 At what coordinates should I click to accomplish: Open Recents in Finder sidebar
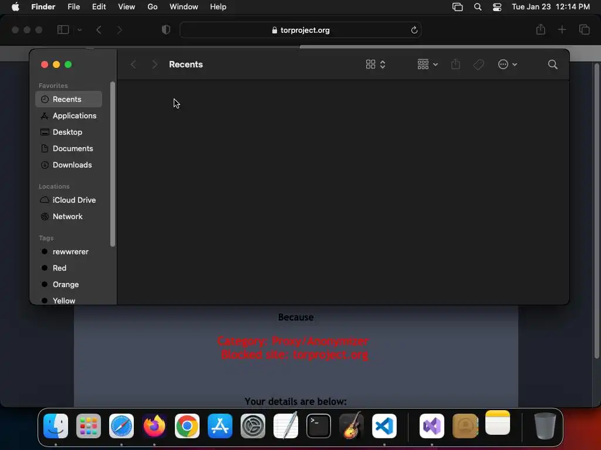[69, 99]
